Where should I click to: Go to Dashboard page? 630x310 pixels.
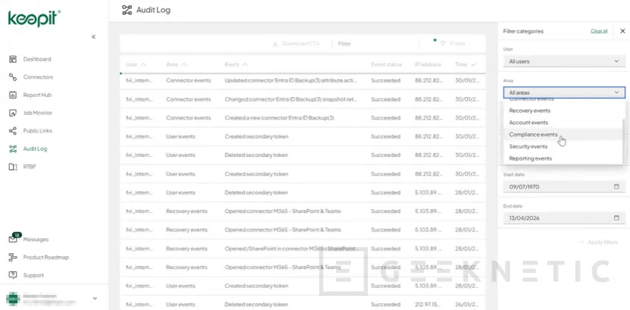tap(37, 59)
